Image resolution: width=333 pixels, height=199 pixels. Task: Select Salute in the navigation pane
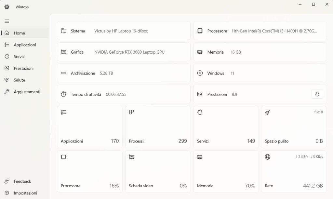[x=19, y=80]
